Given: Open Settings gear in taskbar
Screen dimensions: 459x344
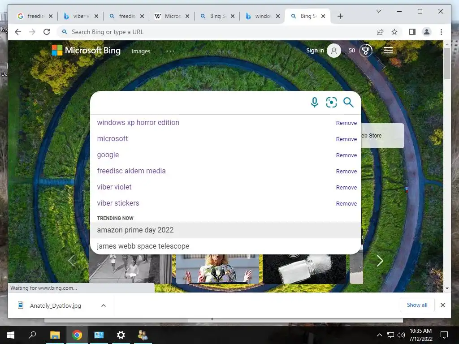Looking at the screenshot, I should [x=121, y=335].
